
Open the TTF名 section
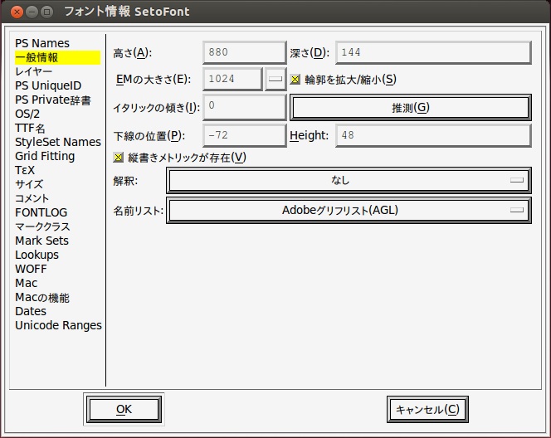point(30,129)
